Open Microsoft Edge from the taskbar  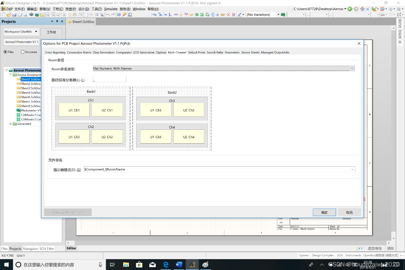(166, 265)
